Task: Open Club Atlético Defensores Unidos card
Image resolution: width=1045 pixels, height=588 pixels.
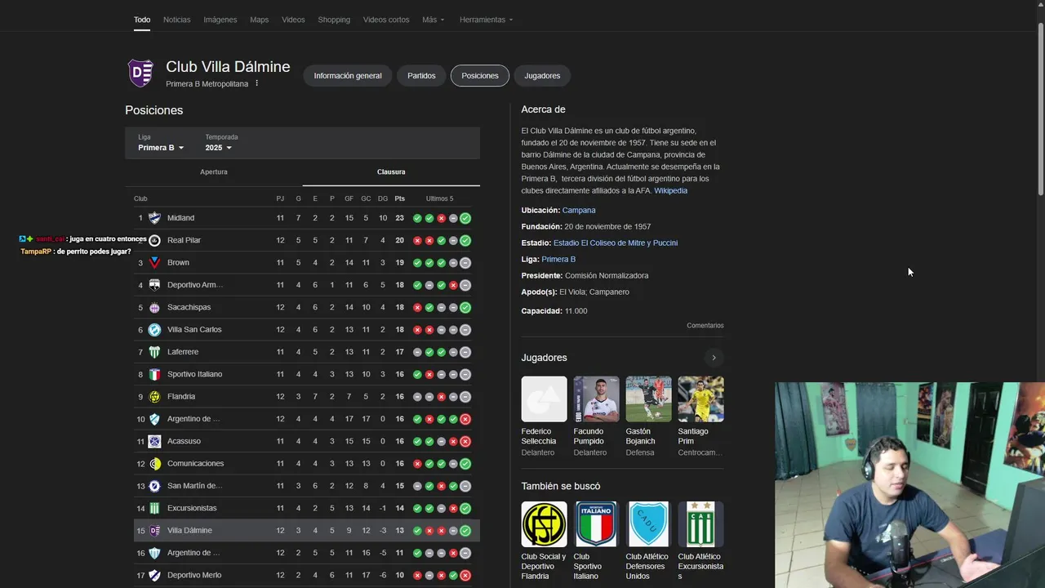Action: click(649, 541)
